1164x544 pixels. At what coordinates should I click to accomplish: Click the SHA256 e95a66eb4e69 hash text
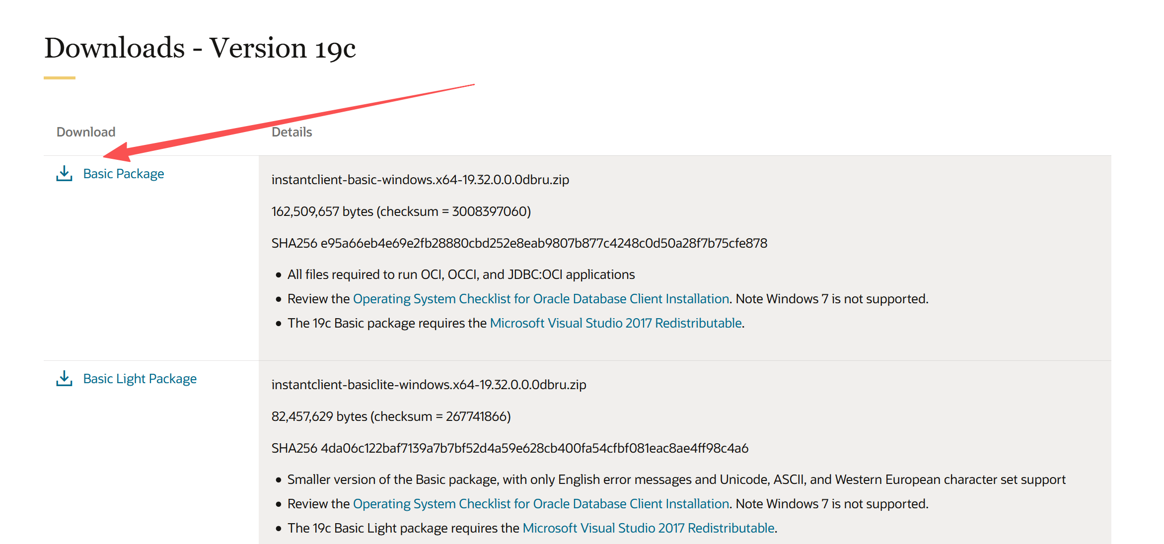tap(519, 243)
